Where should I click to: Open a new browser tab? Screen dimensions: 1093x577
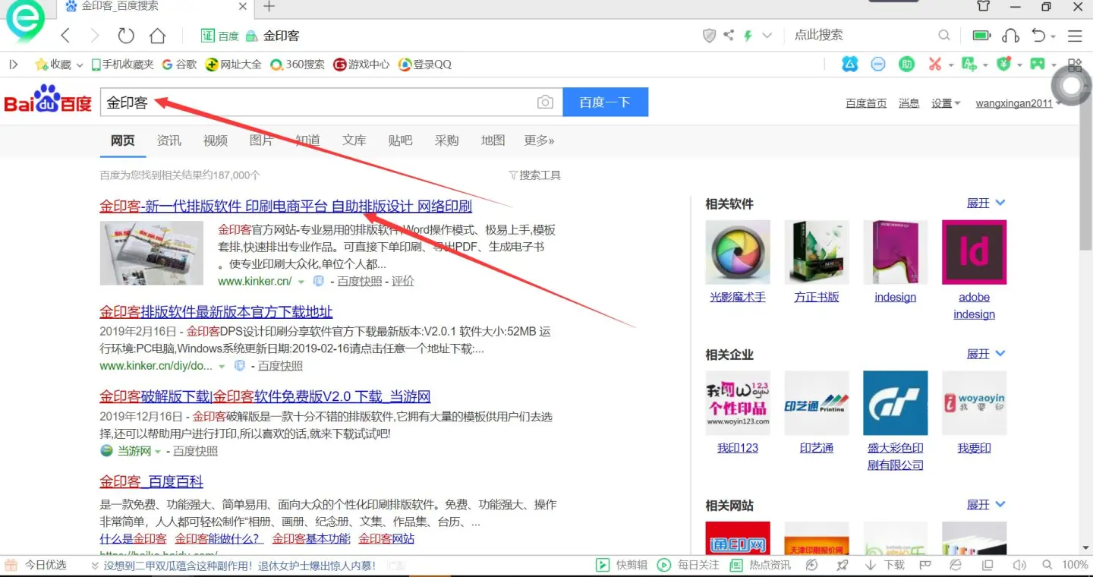pos(269,7)
